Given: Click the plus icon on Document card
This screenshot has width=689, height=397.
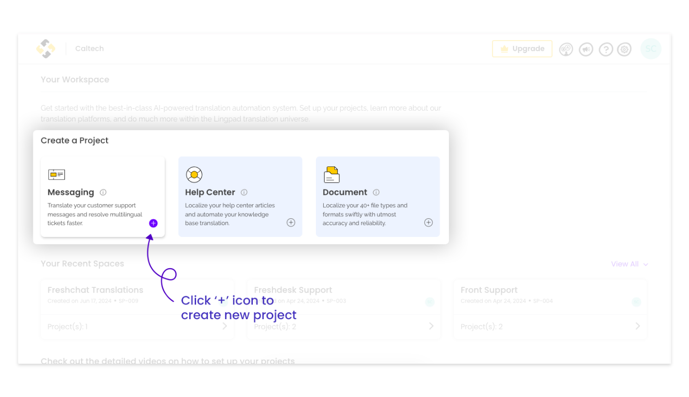Looking at the screenshot, I should click(428, 223).
